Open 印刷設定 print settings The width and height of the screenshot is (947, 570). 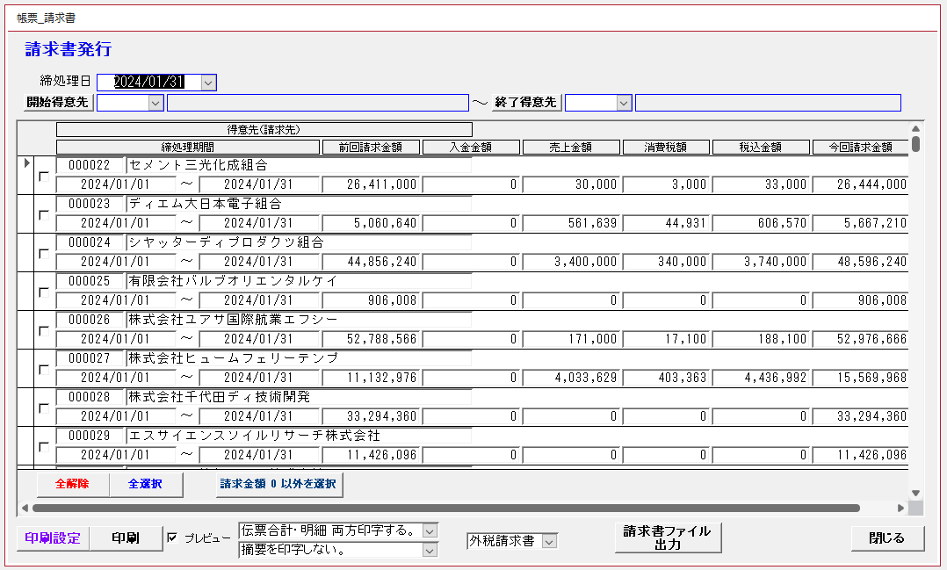53,538
